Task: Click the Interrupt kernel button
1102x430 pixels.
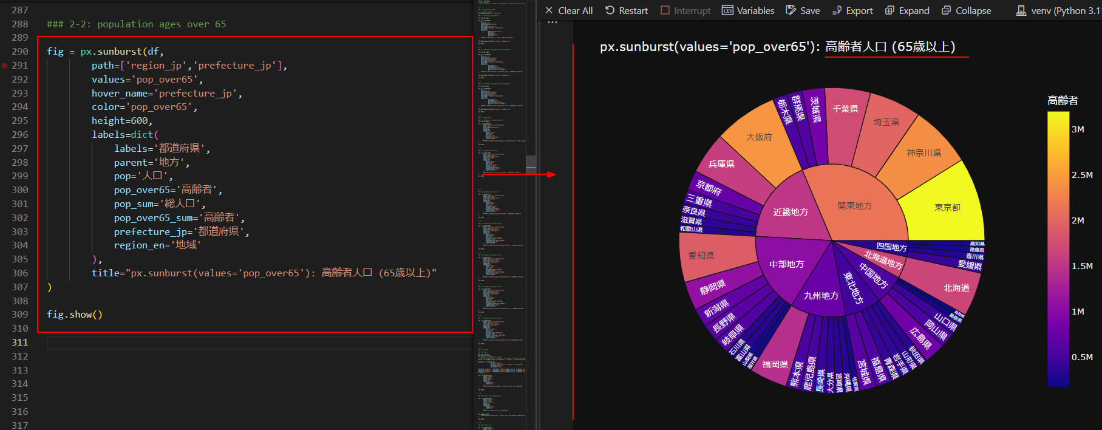Action: pyautogui.click(x=685, y=10)
